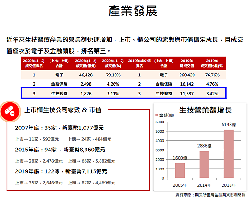Click the 2014年 x-axis label
252x204 pixels.
[204, 185]
